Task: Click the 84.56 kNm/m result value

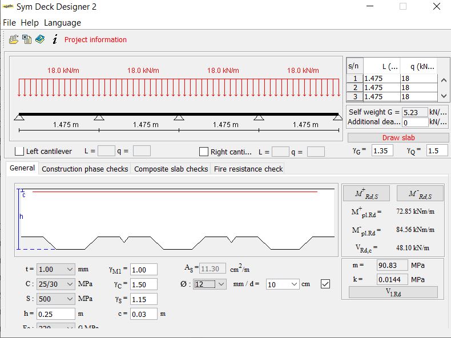Action: (x=415, y=230)
